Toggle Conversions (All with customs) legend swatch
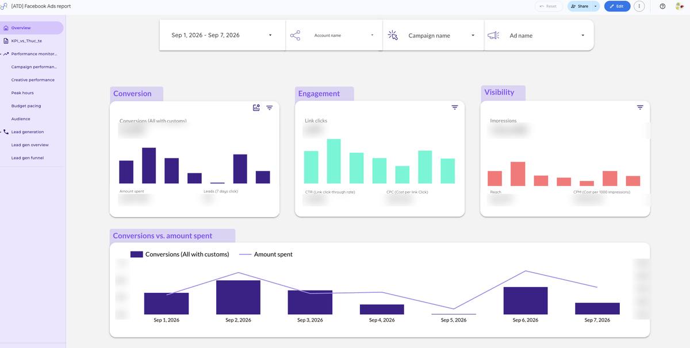 136,254
